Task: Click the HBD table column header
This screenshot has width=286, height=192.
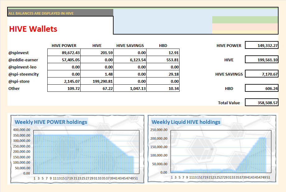Action: click(163, 45)
